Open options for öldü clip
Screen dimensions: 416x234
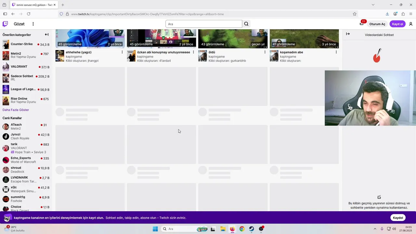coord(265,52)
